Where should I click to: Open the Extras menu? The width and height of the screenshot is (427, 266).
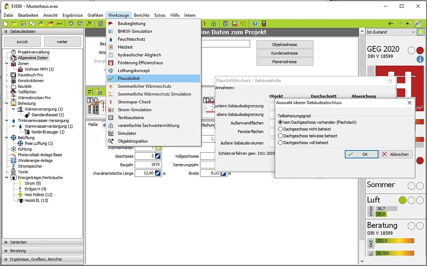[x=160, y=15]
